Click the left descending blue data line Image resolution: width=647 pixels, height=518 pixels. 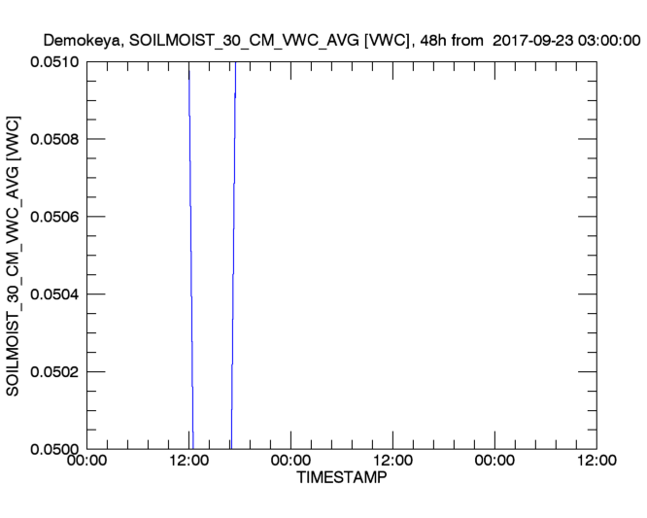tap(191, 253)
